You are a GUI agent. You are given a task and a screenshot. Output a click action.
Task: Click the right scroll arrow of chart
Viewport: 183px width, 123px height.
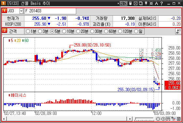click(x=130, y=119)
